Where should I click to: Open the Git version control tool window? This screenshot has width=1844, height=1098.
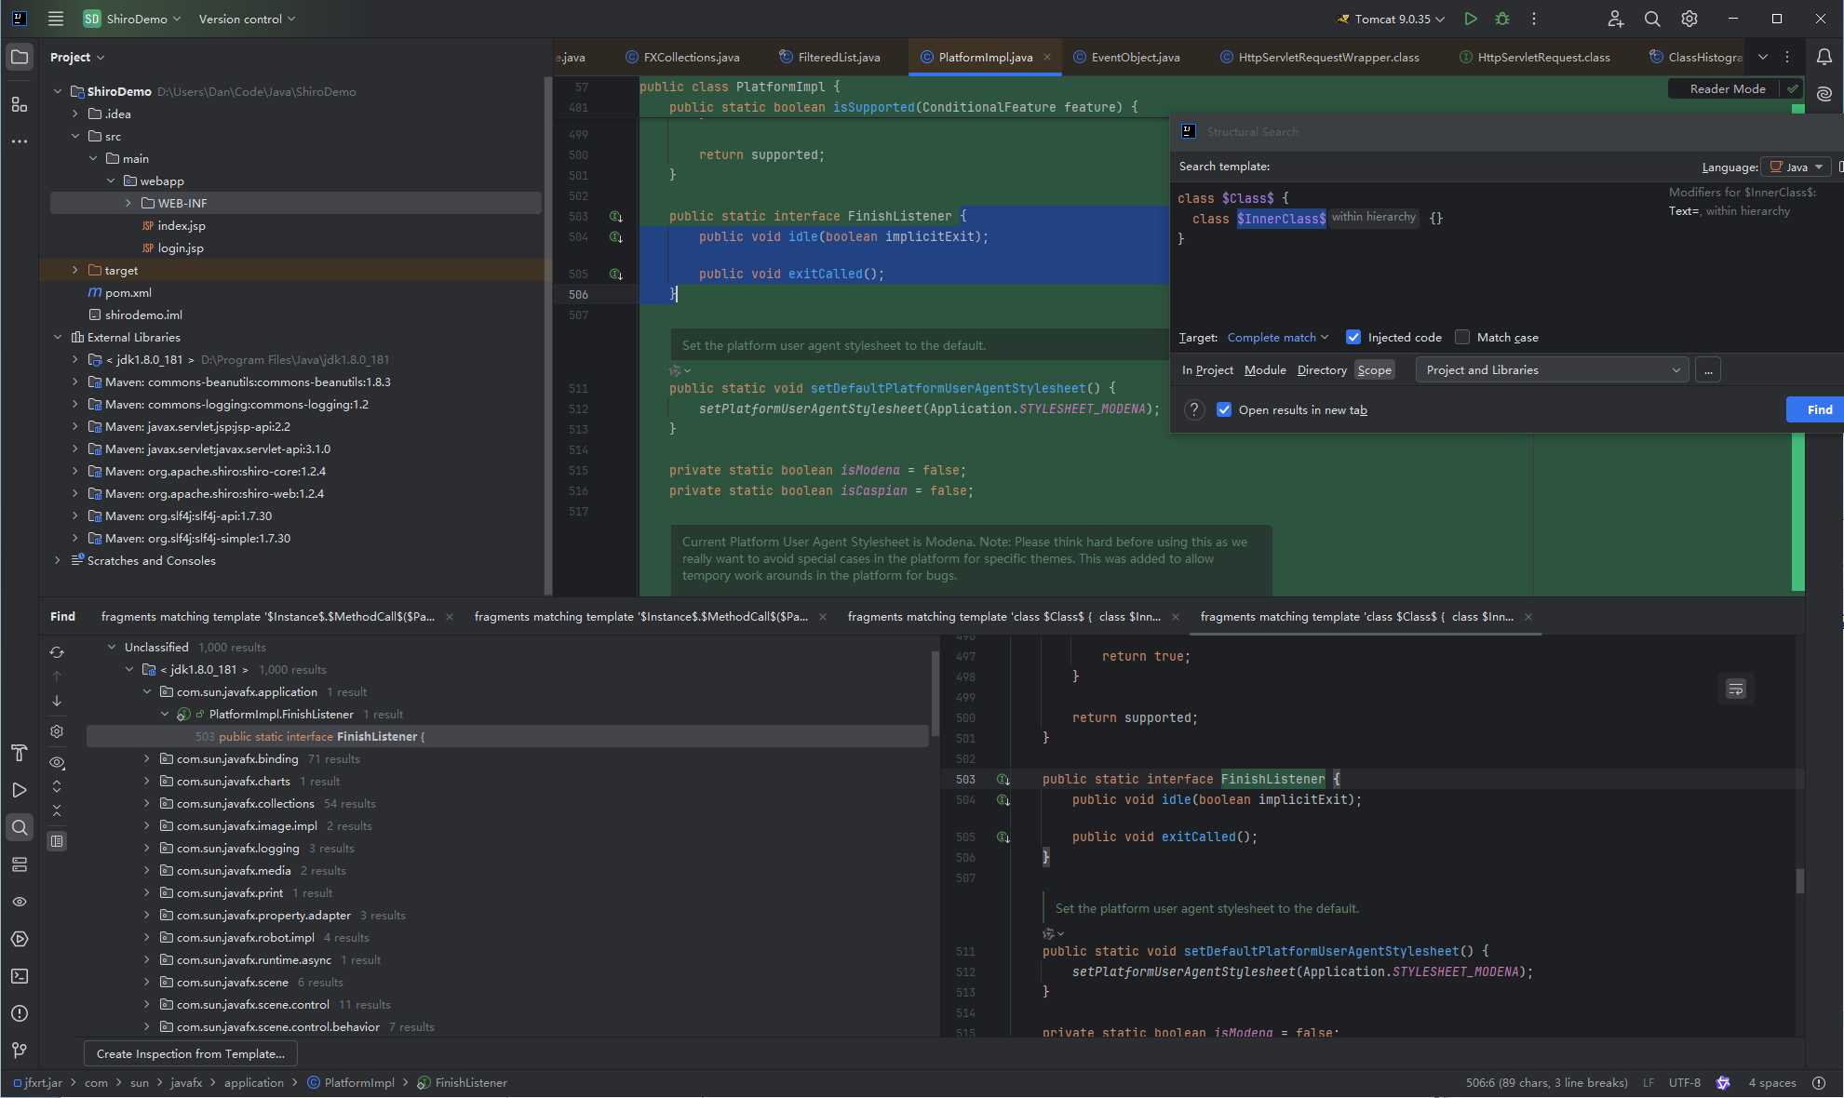click(x=20, y=1051)
